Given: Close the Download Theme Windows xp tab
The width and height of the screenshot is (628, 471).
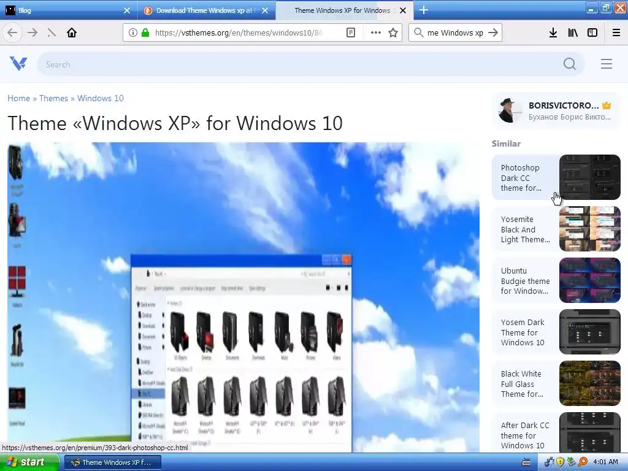Looking at the screenshot, I should (x=265, y=10).
